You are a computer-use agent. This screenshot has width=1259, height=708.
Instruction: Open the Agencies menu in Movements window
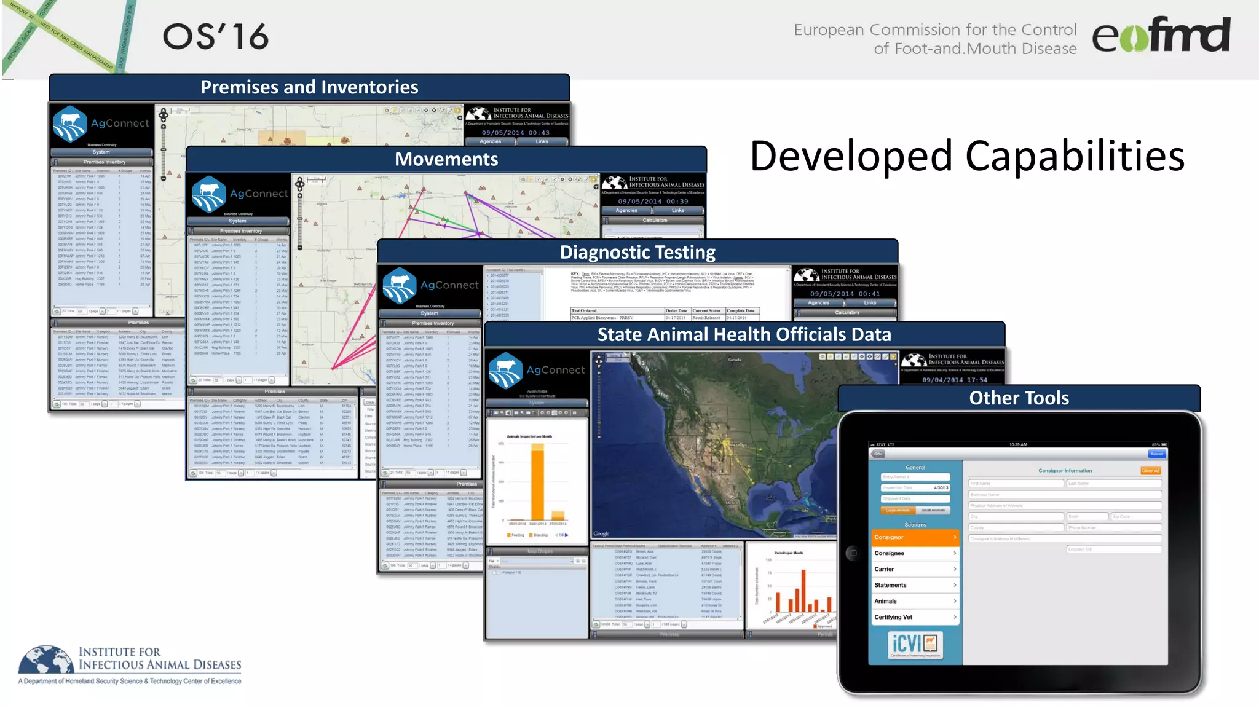626,210
